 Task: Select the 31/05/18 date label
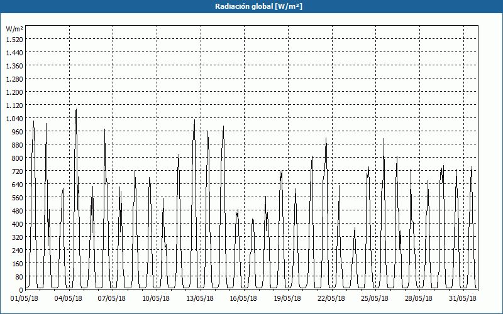click(x=463, y=298)
